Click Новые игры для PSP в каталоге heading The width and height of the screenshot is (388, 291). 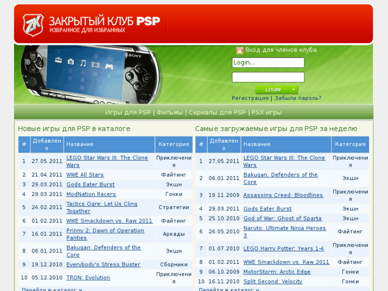point(74,129)
